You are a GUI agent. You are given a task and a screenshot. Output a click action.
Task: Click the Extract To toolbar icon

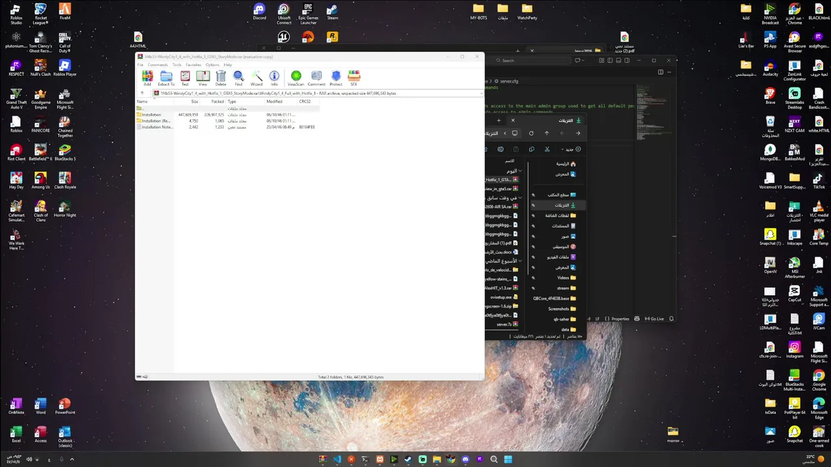(x=166, y=78)
